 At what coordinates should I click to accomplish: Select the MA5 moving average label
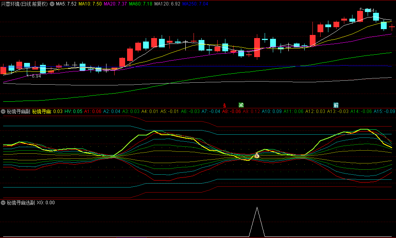pyautogui.click(x=66, y=4)
